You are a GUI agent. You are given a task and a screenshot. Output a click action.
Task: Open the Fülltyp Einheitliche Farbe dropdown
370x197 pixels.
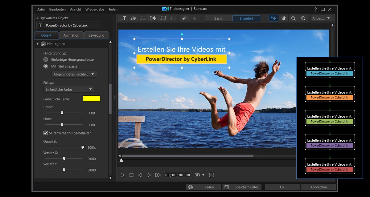(x=69, y=89)
